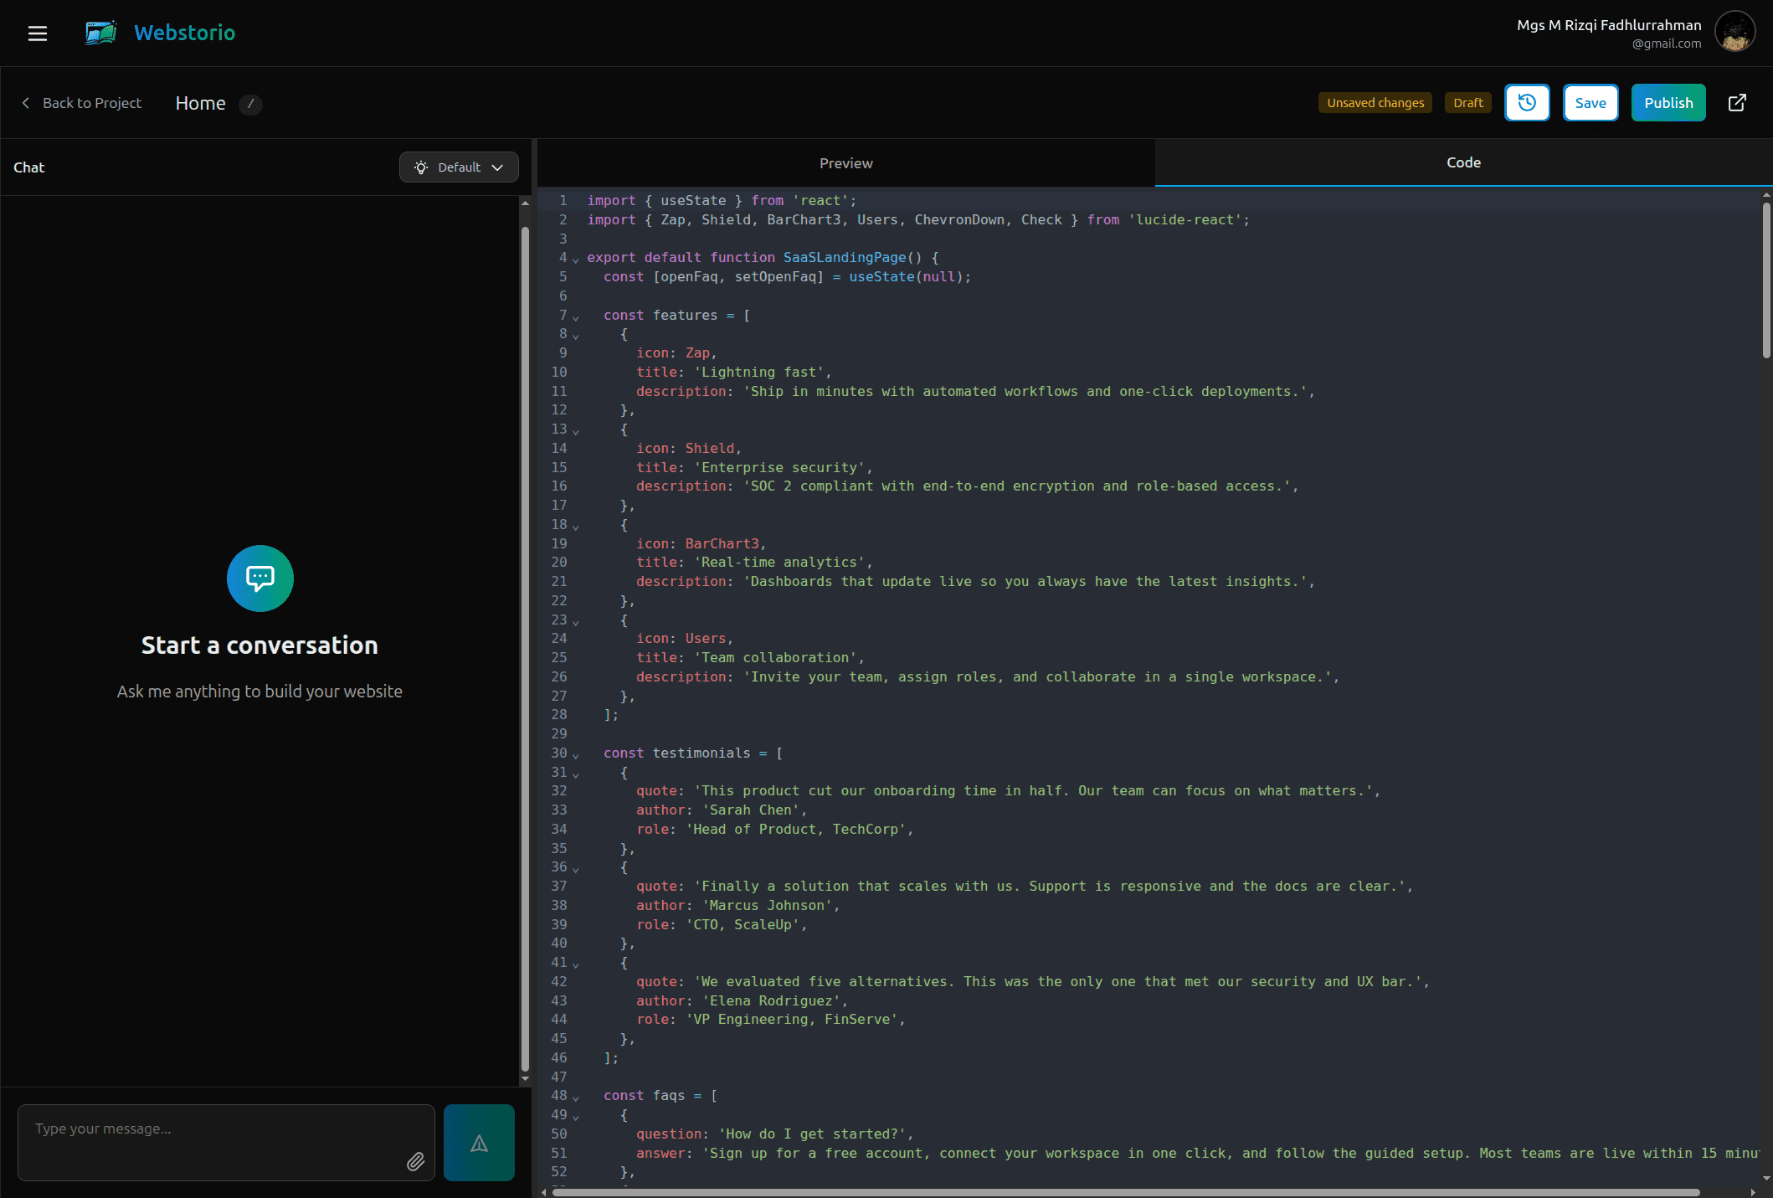Click the Webstorio logo icon
Image resolution: width=1773 pixels, height=1198 pixels.
[101, 33]
